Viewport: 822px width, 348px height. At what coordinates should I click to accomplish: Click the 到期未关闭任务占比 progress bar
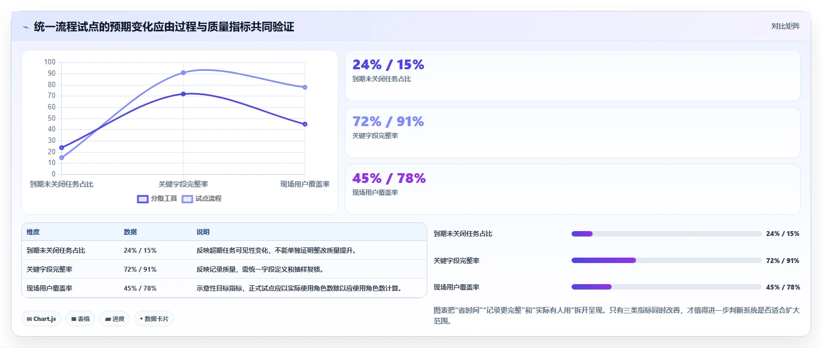tap(666, 234)
